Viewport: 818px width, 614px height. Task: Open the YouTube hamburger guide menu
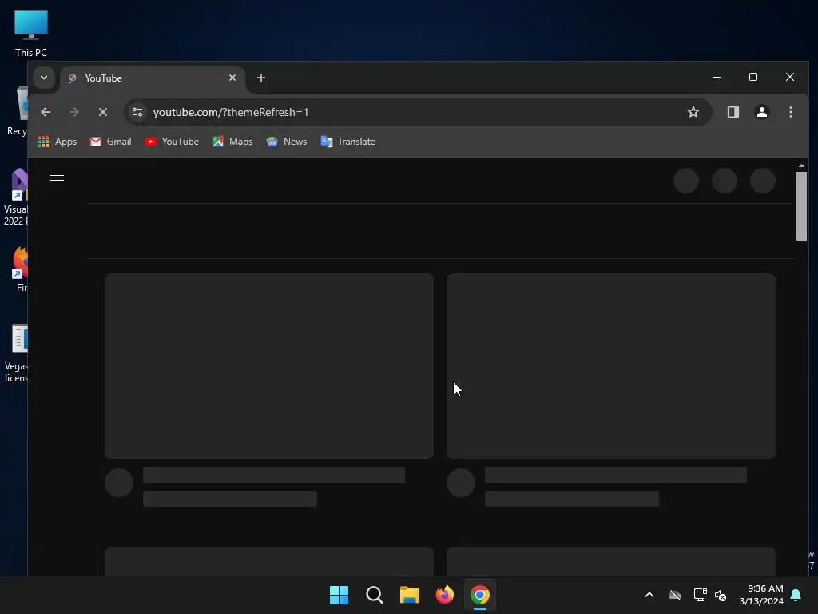pyautogui.click(x=57, y=181)
